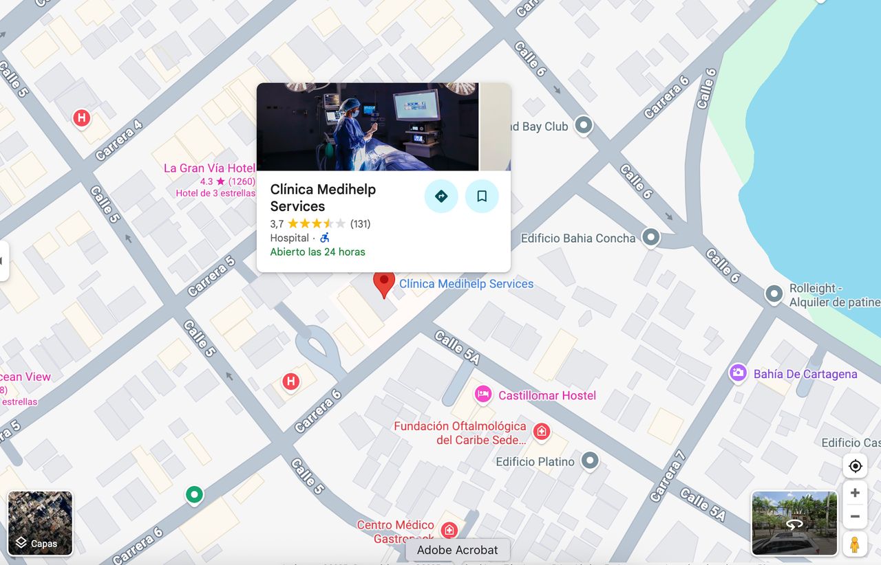This screenshot has width=881, height=565.
Task: Zoom in with the plus button
Action: coord(855,493)
